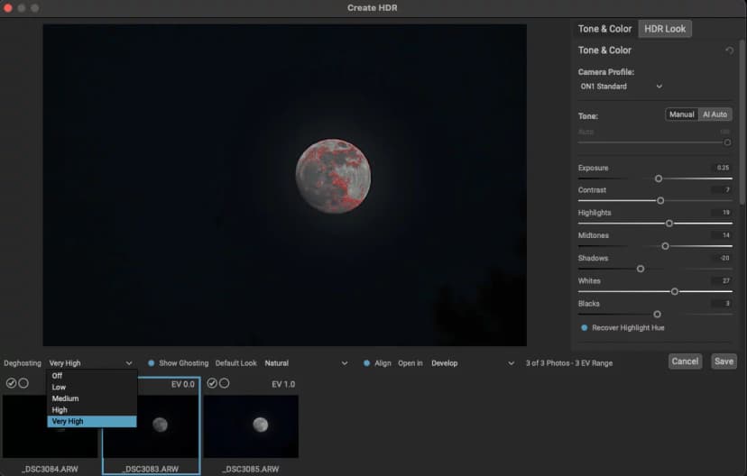Adjust the Highlights slider handle
747x476 pixels.
669,224
